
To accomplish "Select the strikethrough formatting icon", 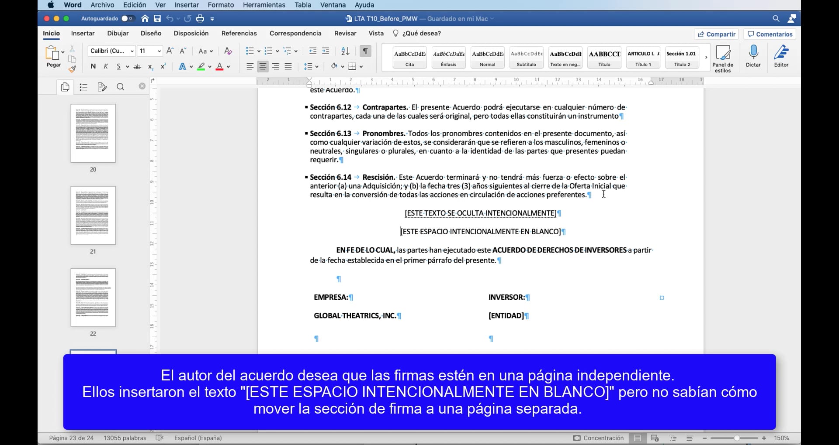I will (137, 66).
